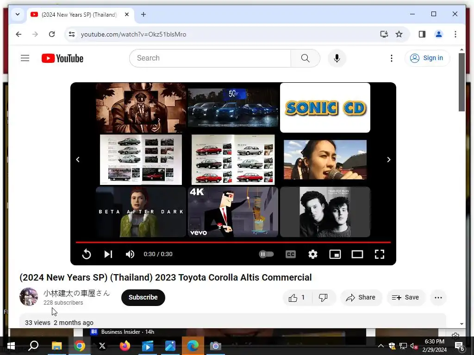Focus the YouTube Search field
This screenshot has height=355, width=474.
tap(211, 58)
